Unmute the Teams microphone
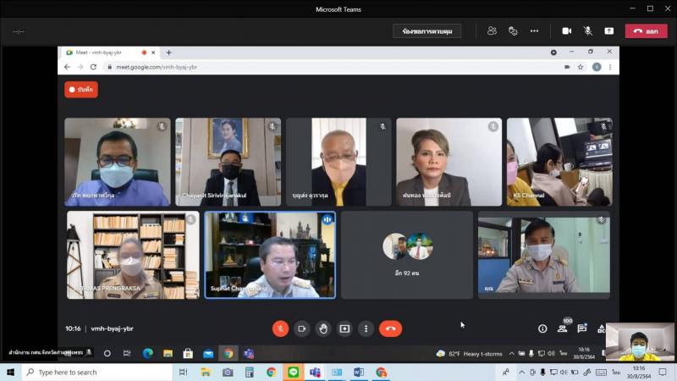 [587, 31]
